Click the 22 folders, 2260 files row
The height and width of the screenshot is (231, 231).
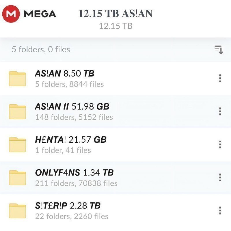click(x=115, y=211)
